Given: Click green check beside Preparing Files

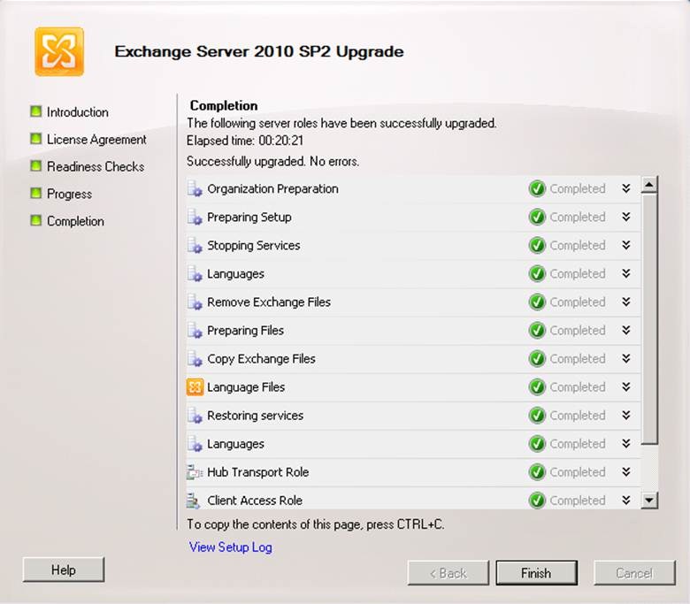Looking at the screenshot, I should click(x=537, y=331).
